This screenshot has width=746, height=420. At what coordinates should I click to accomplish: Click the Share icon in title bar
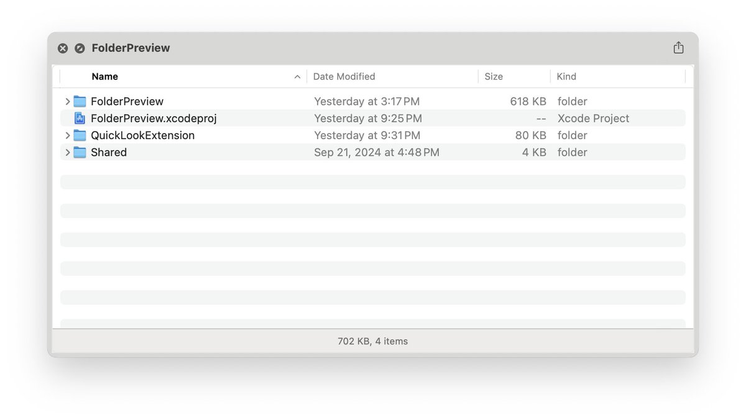point(678,48)
